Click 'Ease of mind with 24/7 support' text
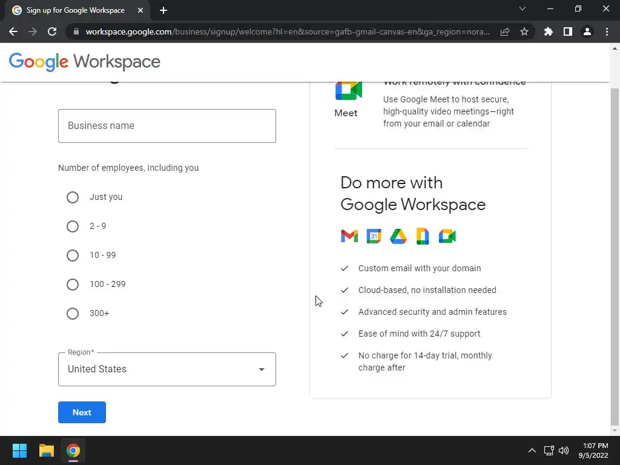 [419, 334]
